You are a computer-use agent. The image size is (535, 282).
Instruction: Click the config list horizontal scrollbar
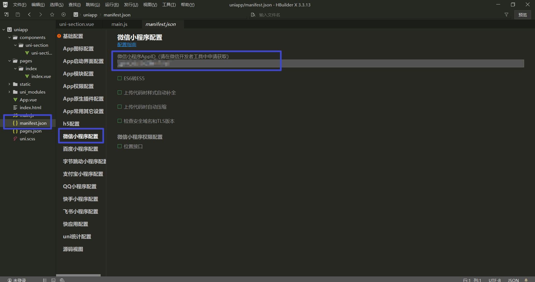click(78, 275)
